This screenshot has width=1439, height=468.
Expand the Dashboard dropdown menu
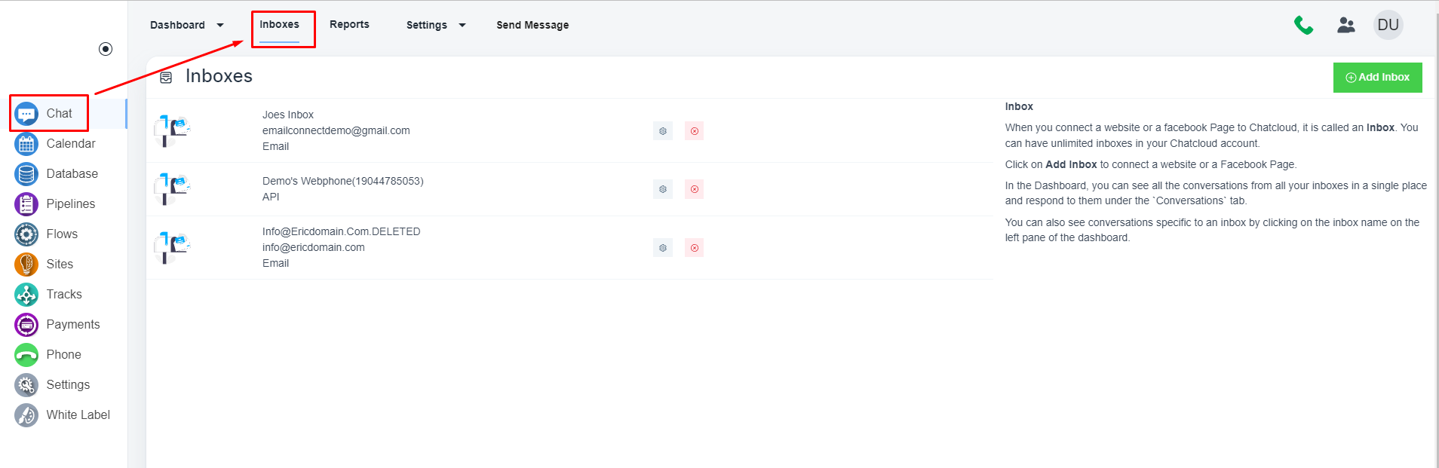point(186,25)
